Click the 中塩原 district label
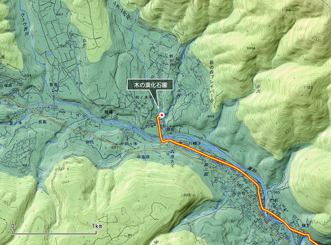 (142, 157)
